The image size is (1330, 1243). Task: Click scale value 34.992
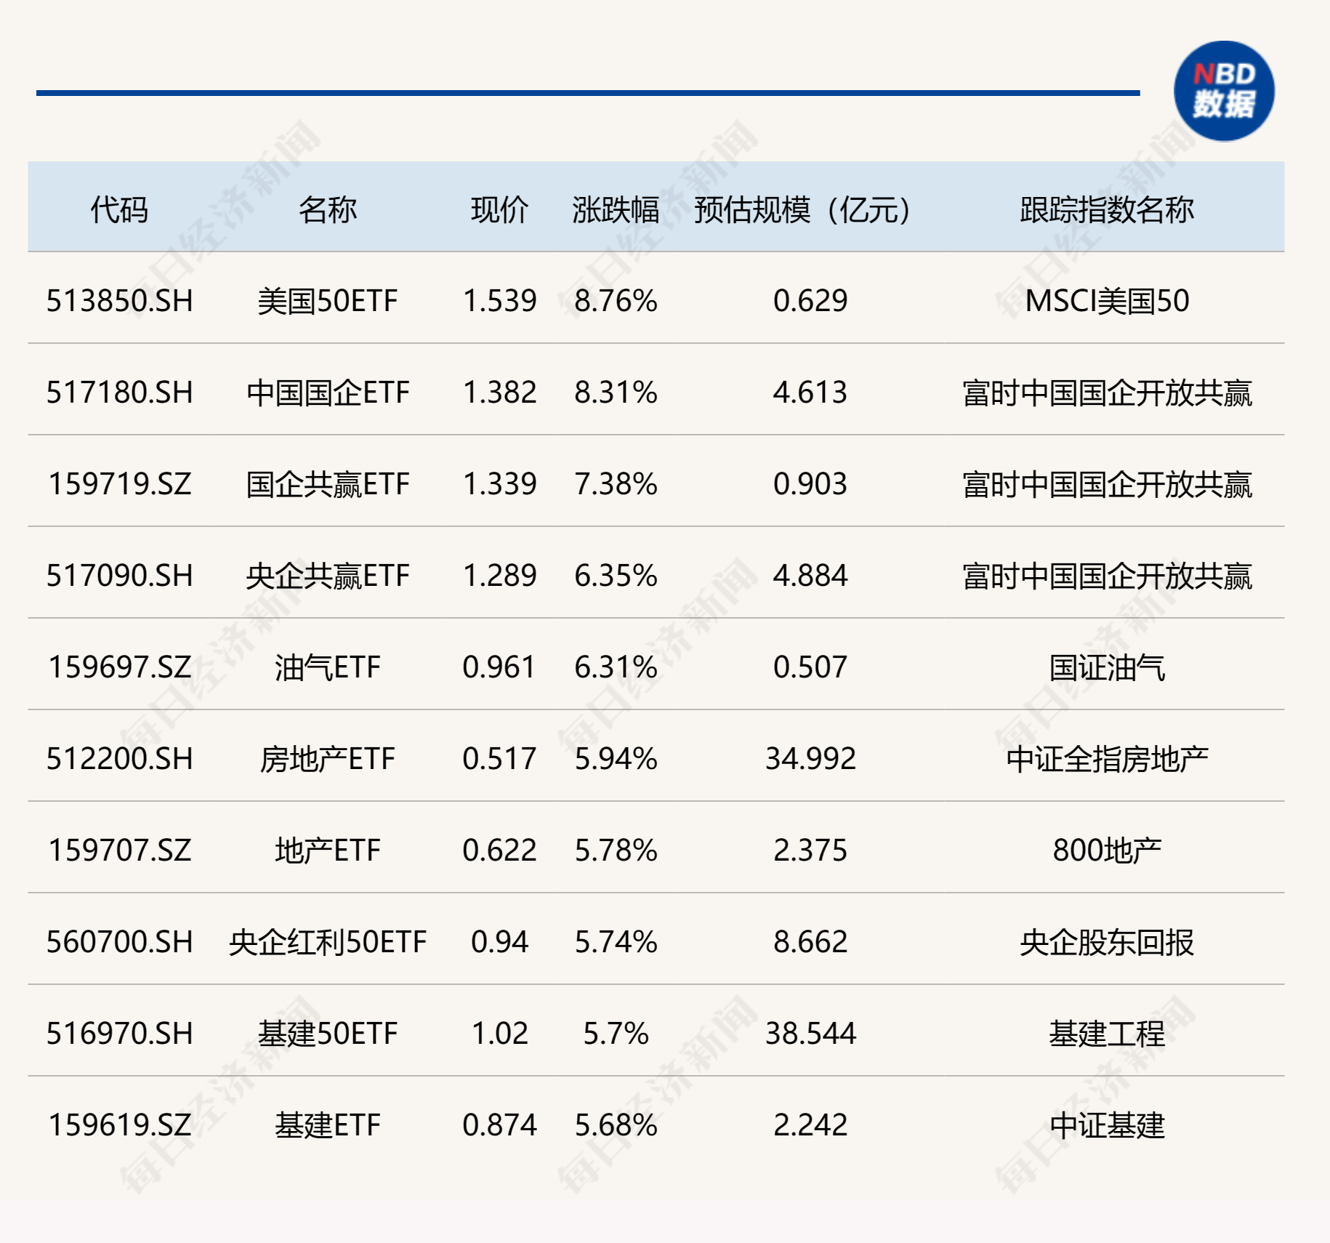[x=810, y=759]
